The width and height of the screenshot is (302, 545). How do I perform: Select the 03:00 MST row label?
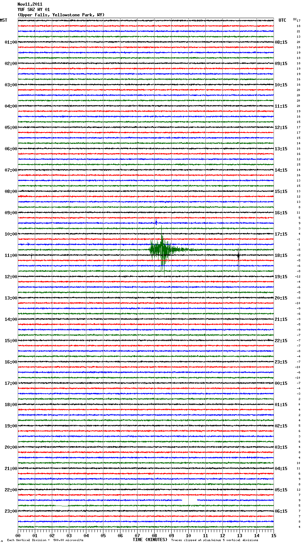tap(11, 85)
